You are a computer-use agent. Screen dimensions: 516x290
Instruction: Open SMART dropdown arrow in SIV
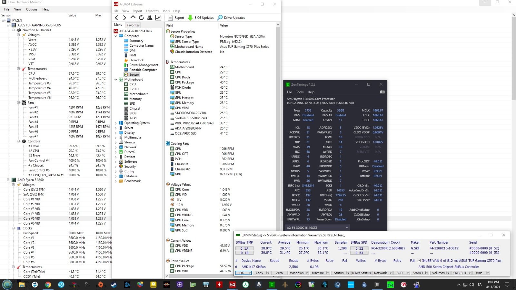point(427,273)
